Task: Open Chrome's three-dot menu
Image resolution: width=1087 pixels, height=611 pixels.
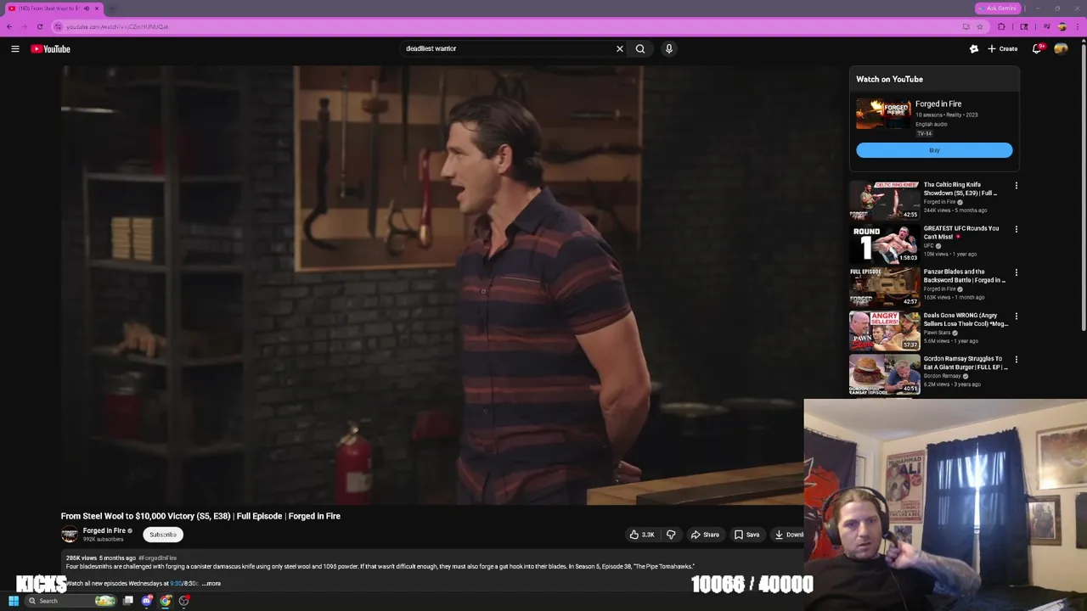Action: point(1079,26)
